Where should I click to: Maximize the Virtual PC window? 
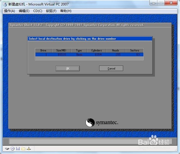tap(161, 3)
